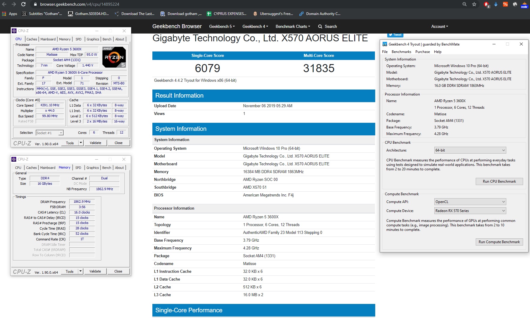This screenshot has width=530, height=318.
Task: Switch to Bench tab in bottom CPU-Z window
Action: [107, 168]
